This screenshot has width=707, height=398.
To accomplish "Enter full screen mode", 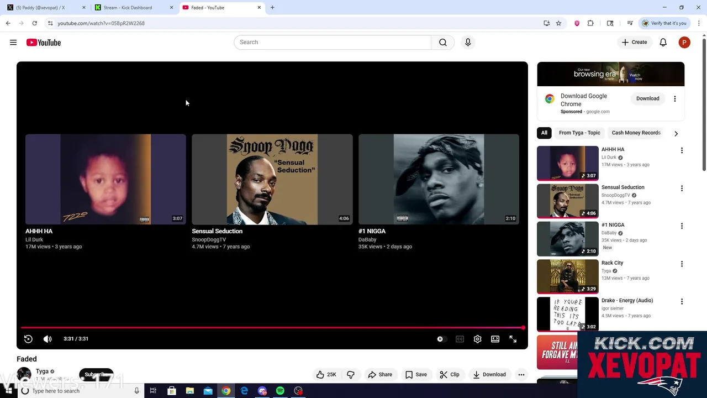I will [513, 339].
